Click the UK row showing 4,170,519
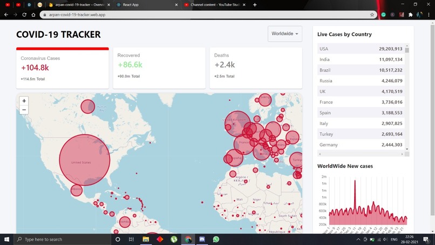Image resolution: width=435 pixels, height=245 pixels. point(361,91)
